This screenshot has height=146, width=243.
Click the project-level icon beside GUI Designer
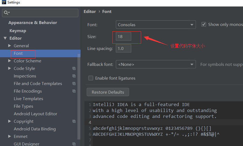(74, 144)
